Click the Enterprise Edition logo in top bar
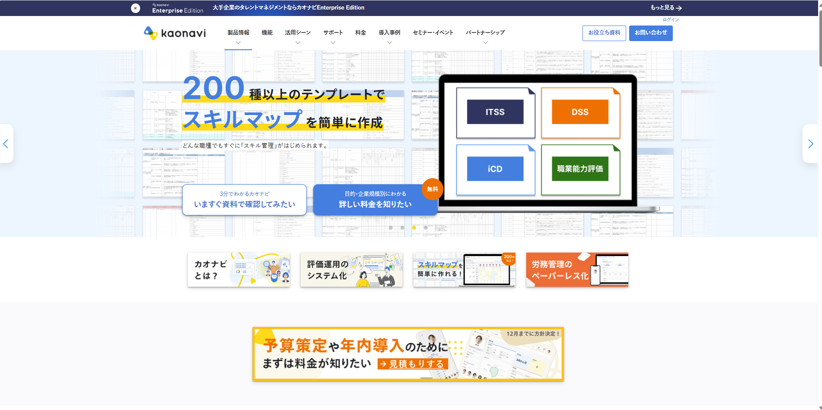The height and width of the screenshot is (410, 822). tap(178, 8)
